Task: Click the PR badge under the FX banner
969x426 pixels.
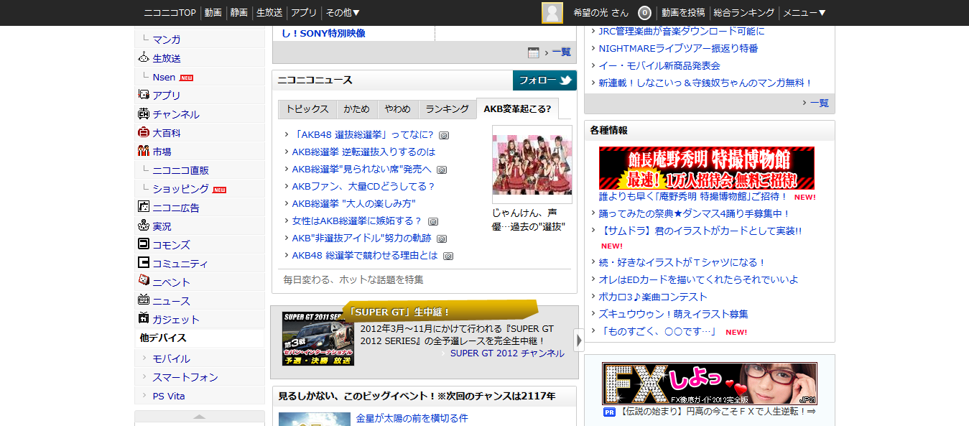Action: click(x=609, y=412)
